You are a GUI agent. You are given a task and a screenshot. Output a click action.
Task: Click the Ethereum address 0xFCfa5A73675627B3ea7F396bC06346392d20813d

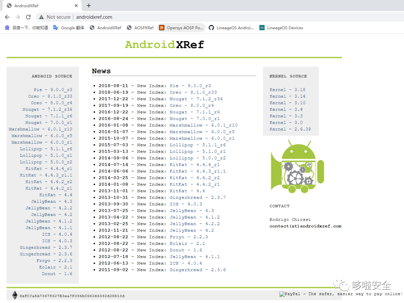[x=72, y=296]
